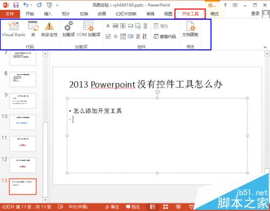Customize the quick access toolbar dropdown
270x211 pixels.
[x=57, y=5]
